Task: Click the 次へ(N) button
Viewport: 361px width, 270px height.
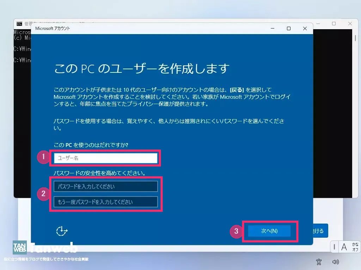Action: (269, 231)
